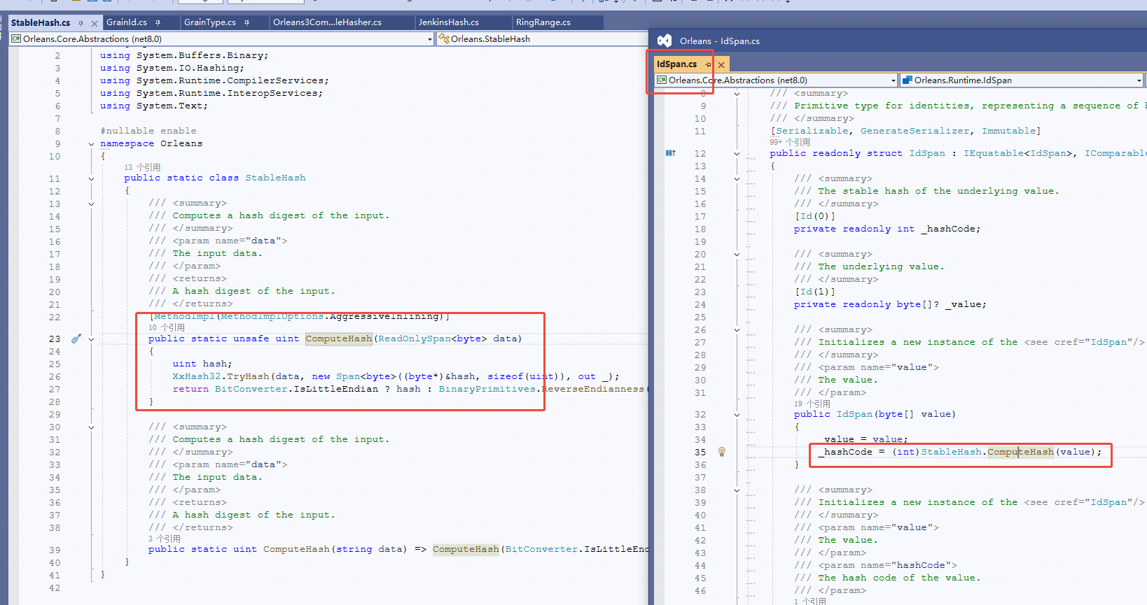Collapse the IdSpan struct at line 12
This screenshot has height=605, width=1147.
(x=737, y=154)
